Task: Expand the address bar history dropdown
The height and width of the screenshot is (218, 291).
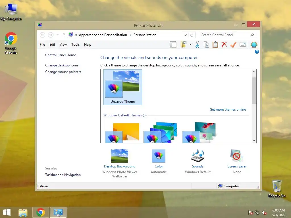Action: pyautogui.click(x=186, y=35)
